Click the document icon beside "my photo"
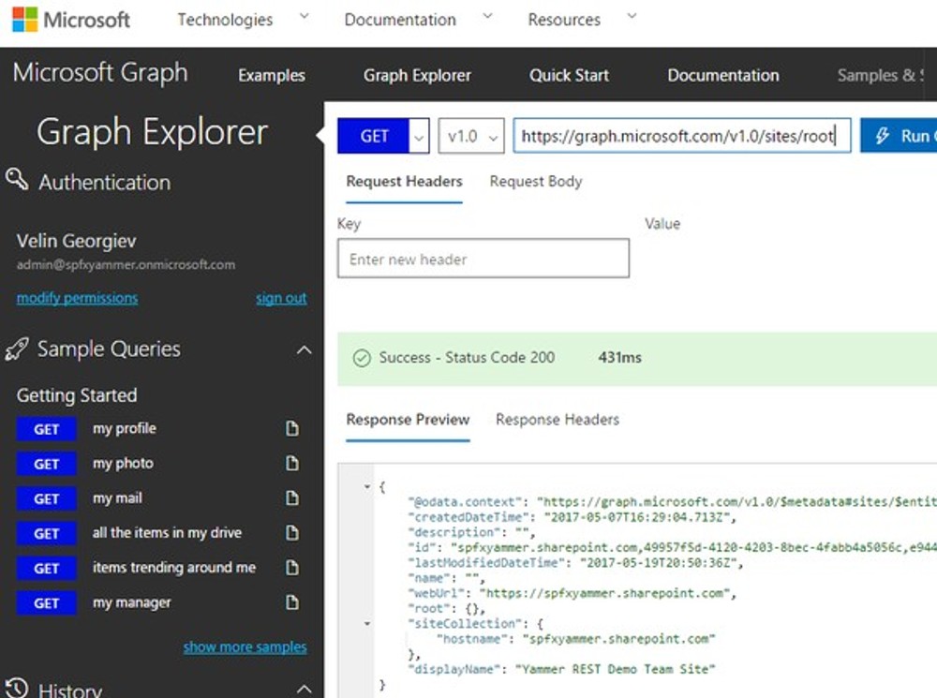The width and height of the screenshot is (937, 698). (x=290, y=463)
